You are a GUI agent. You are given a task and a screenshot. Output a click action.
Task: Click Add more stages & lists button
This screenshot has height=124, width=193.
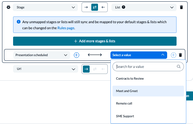coord(95,41)
